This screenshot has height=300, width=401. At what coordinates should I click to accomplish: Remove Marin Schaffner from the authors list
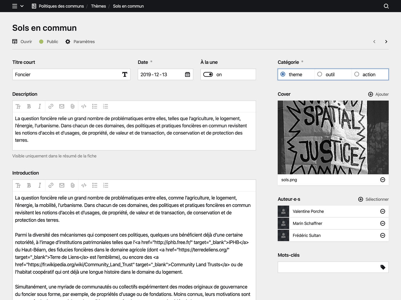tap(382, 223)
